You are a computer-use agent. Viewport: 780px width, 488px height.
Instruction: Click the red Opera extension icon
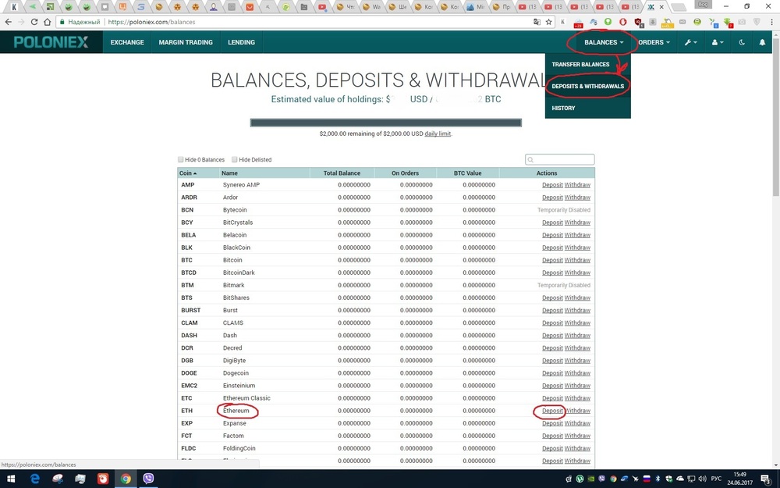[x=622, y=22]
